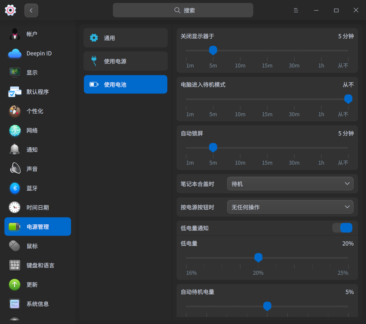This screenshot has width=366, height=324.
Task: Open Sound settings speaker icon
Action: coord(15,169)
